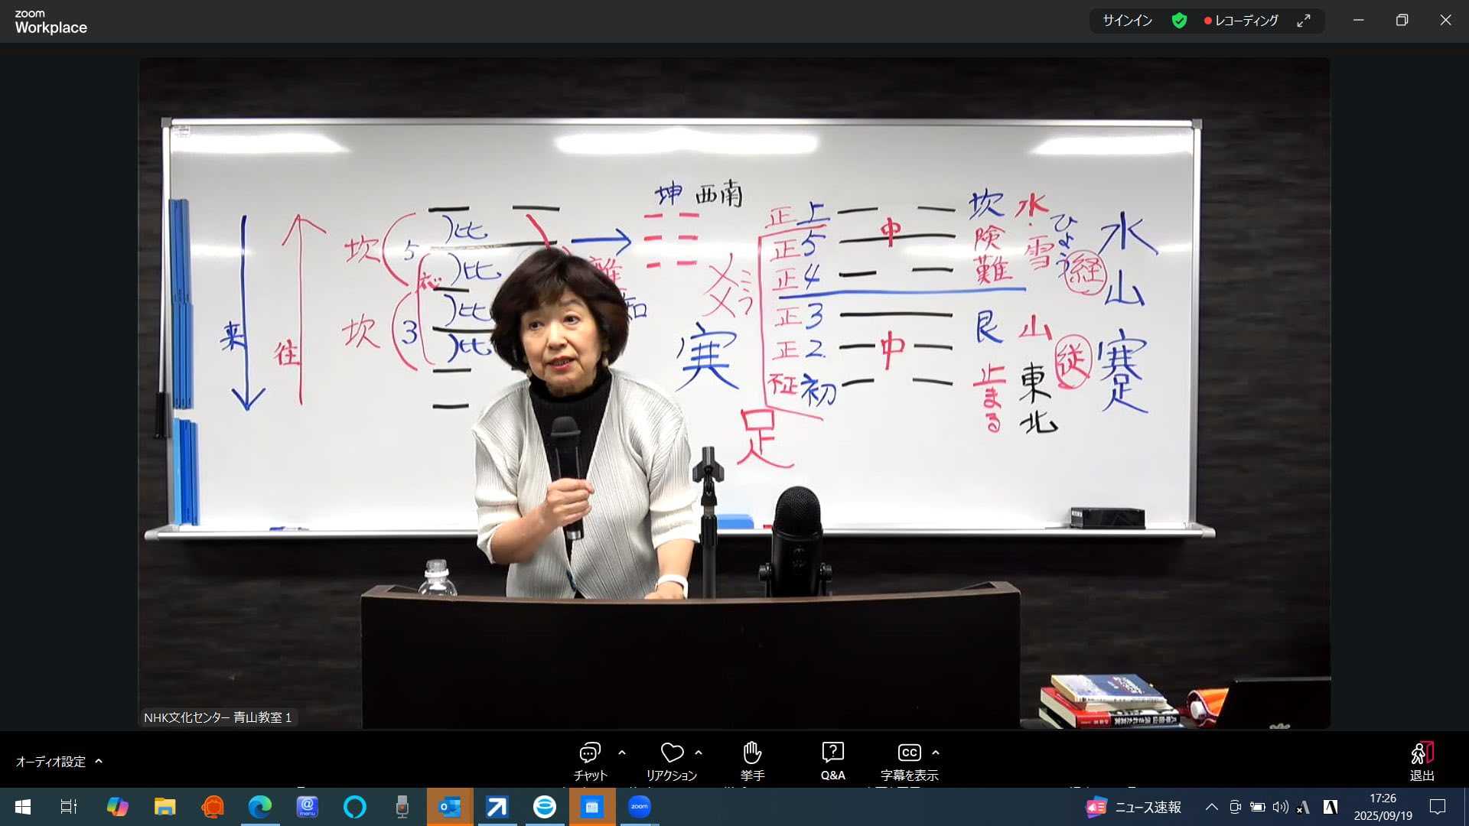This screenshot has height=826, width=1469.
Task: Click the Sign In button
Action: 1127,21
